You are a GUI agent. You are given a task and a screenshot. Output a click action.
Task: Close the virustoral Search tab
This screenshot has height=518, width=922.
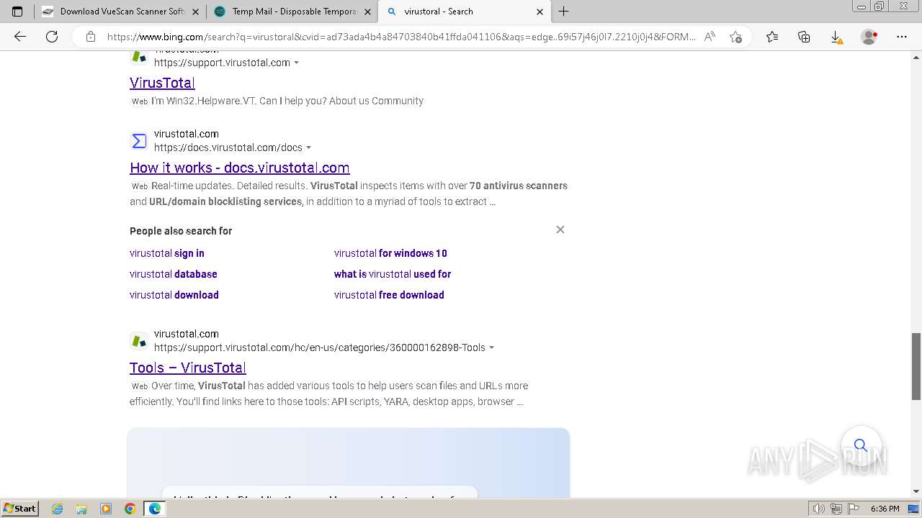[x=540, y=12]
